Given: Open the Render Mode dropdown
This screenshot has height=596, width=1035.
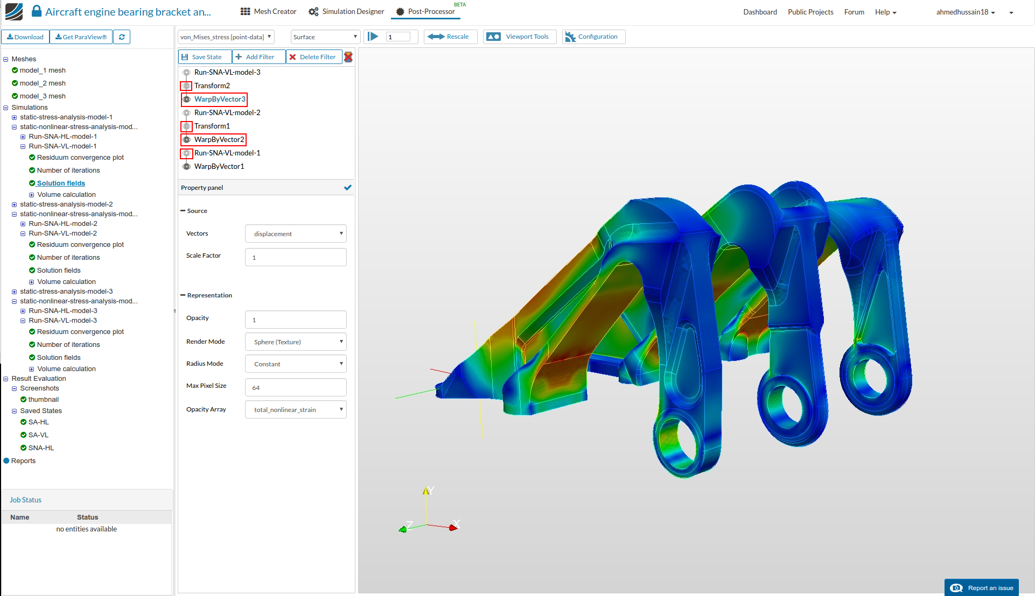Looking at the screenshot, I should point(296,342).
